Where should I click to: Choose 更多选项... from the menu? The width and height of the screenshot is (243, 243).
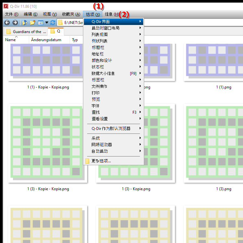point(113,161)
